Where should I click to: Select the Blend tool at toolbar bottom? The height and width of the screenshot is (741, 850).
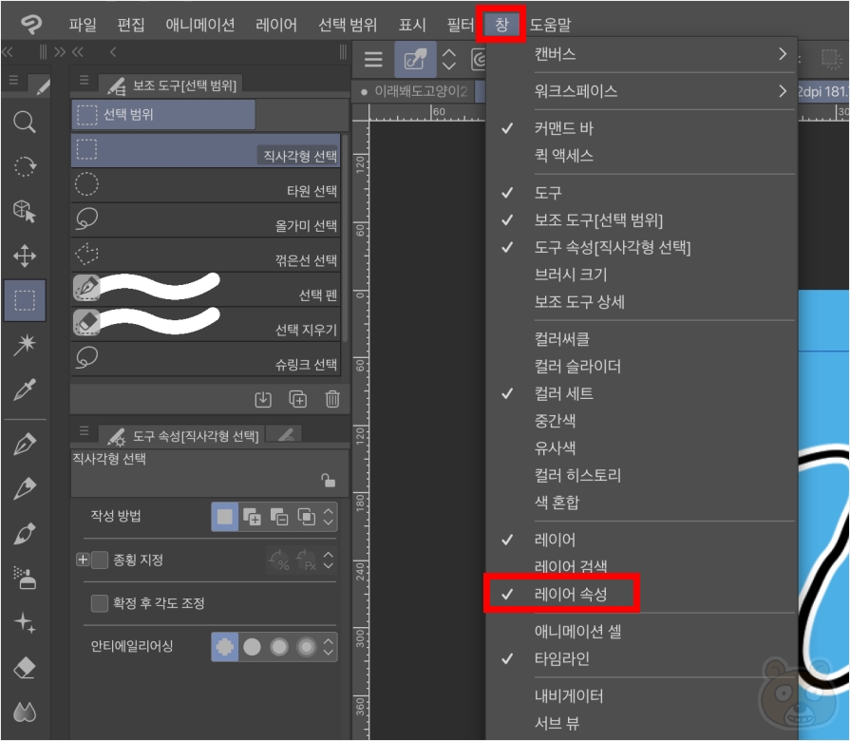(25, 712)
